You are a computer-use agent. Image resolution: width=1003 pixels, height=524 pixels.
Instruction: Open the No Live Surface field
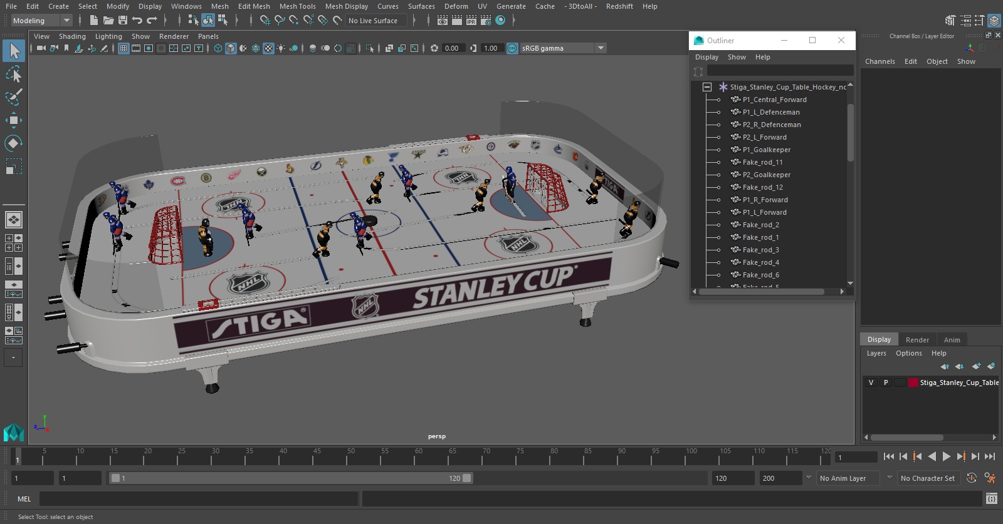[377, 21]
